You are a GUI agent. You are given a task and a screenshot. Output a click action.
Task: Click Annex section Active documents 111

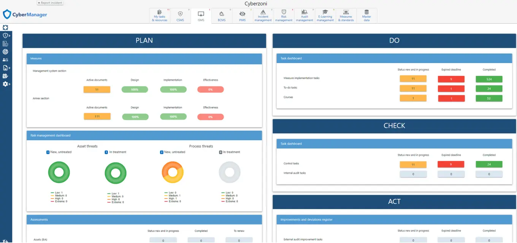click(97, 117)
